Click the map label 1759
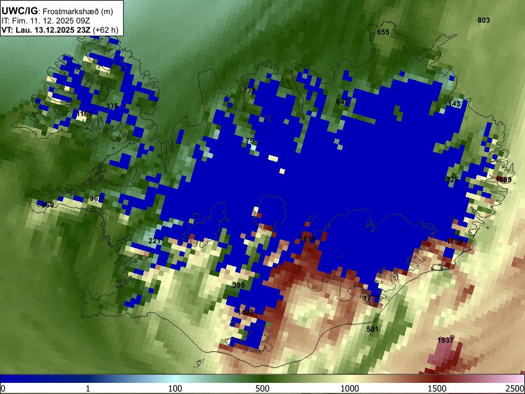Image resolution: width=525 pixels, height=394 pixels. (455, 241)
